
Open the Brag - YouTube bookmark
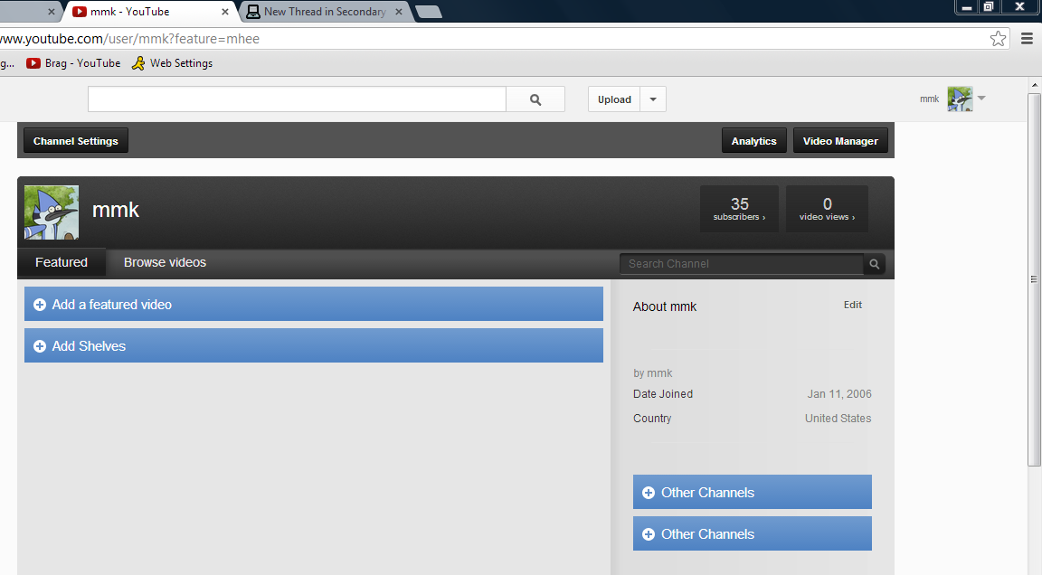click(x=74, y=63)
